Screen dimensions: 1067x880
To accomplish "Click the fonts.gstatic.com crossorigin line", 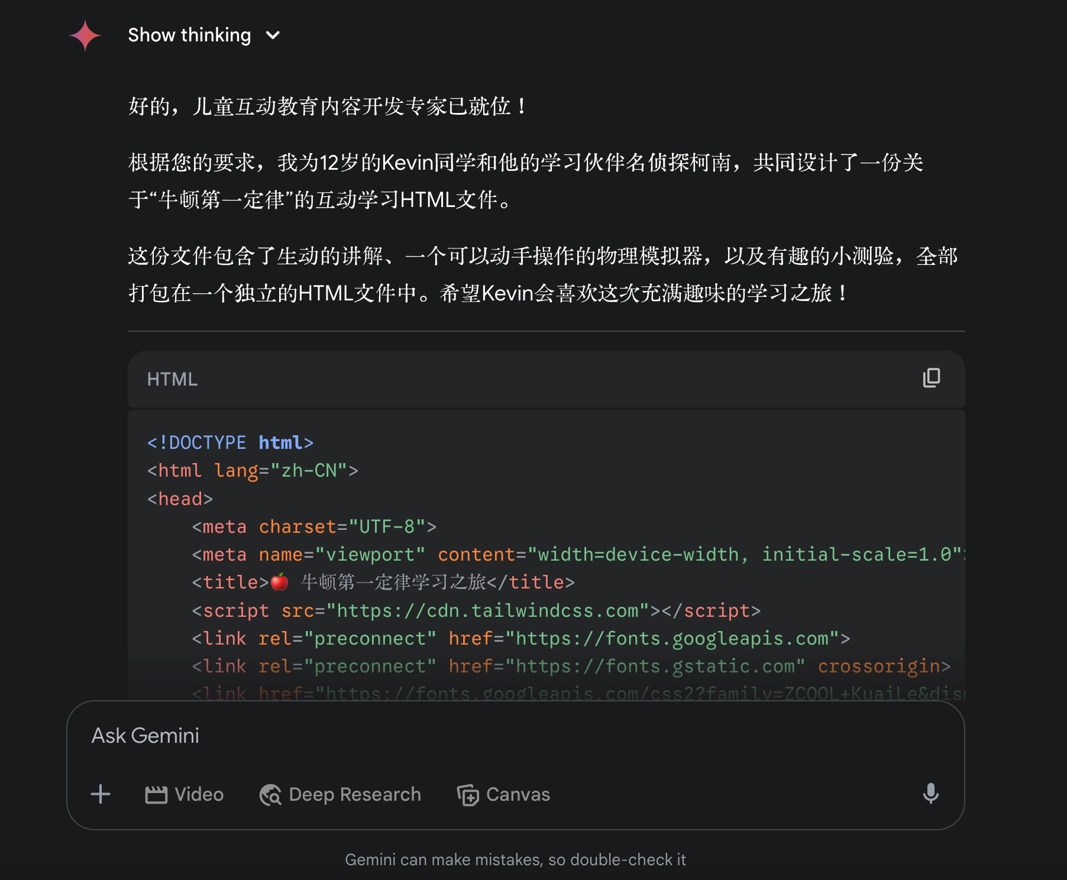I will click(x=571, y=666).
